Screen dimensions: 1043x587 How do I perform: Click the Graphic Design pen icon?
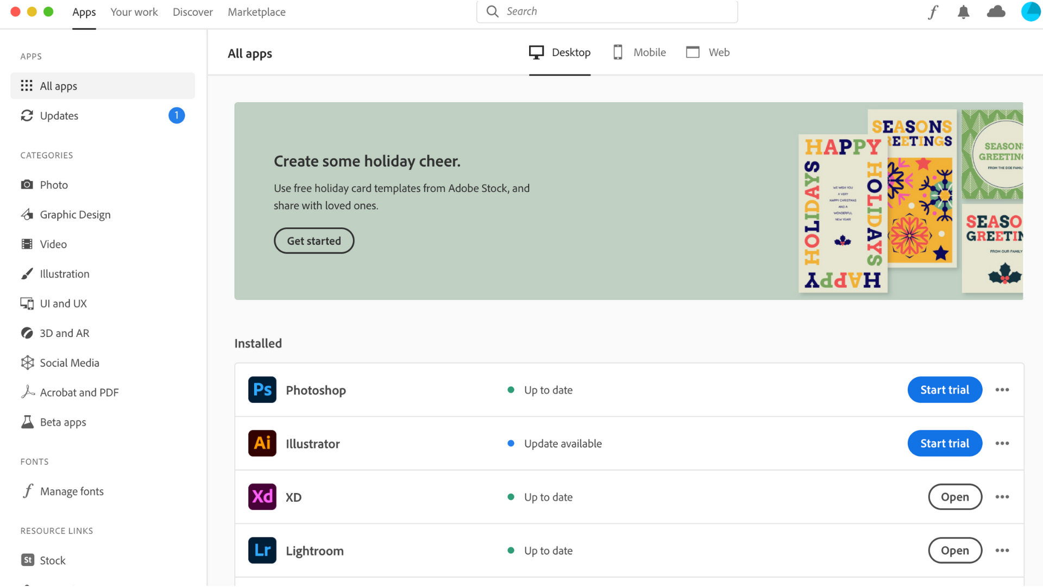(x=27, y=214)
